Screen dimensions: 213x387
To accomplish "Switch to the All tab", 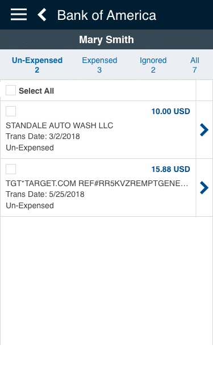I will [195, 65].
